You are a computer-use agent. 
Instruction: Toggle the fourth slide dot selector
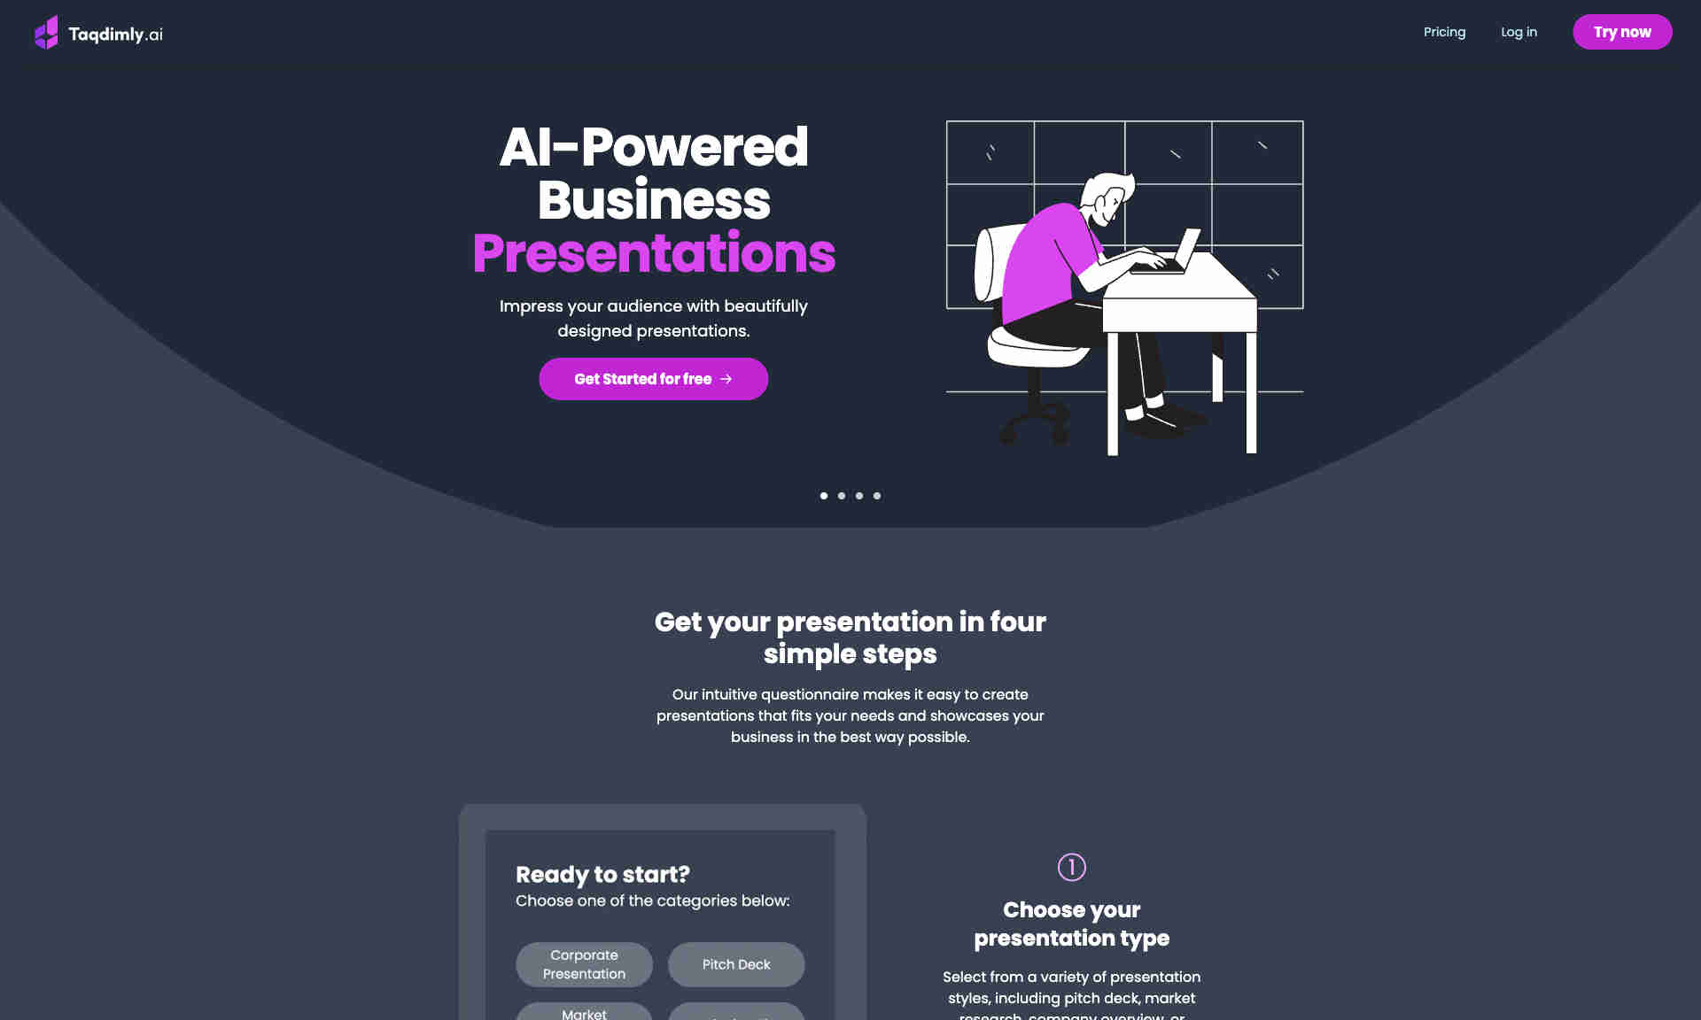877,496
